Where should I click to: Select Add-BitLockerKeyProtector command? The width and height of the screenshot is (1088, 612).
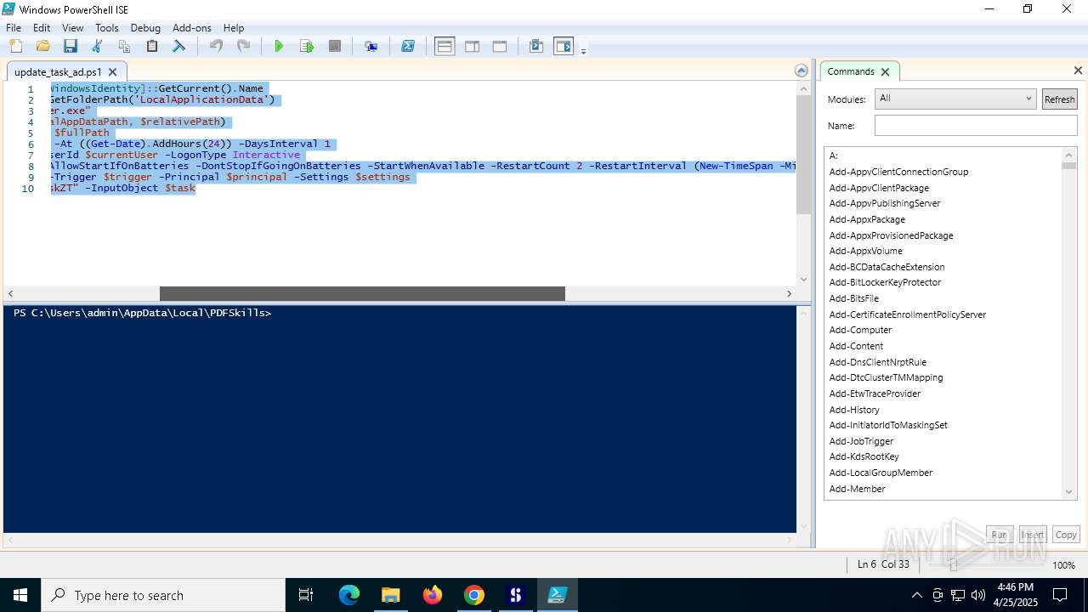click(x=885, y=282)
